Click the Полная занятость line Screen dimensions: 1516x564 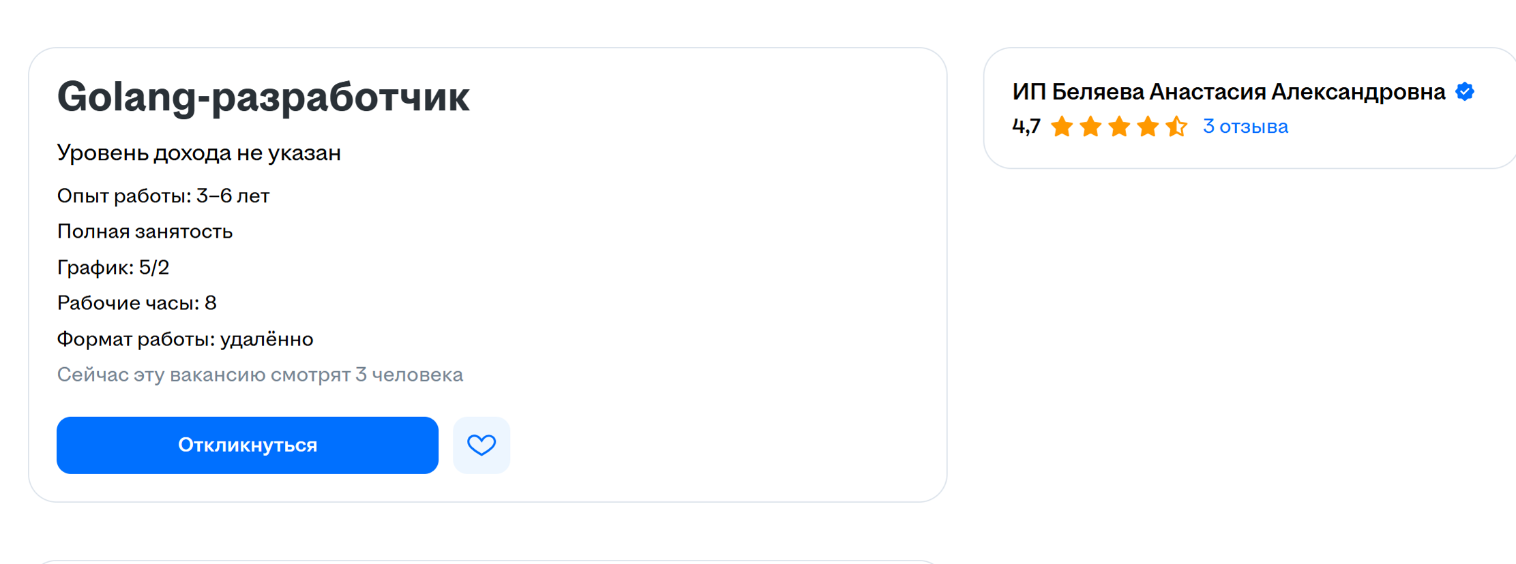[x=145, y=232]
